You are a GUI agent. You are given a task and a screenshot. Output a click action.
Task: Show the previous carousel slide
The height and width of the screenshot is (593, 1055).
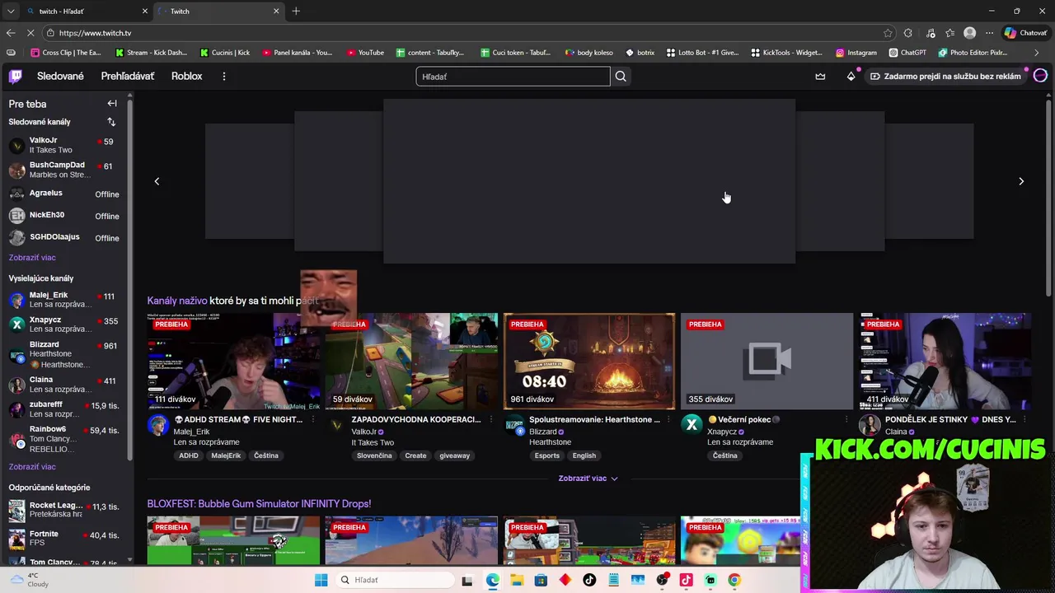tap(157, 181)
